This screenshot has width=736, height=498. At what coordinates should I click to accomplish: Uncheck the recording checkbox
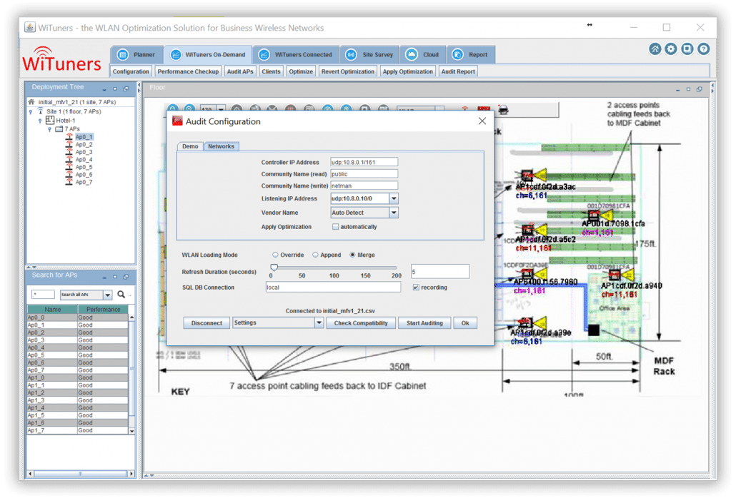[x=416, y=288]
